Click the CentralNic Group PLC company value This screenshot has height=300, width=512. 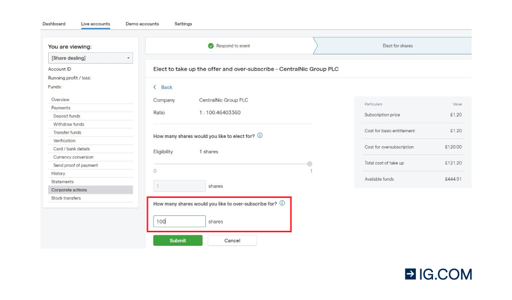click(224, 100)
